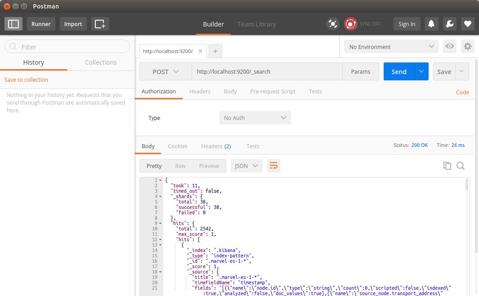Toggle line wrapping in the response viewer
This screenshot has height=296, width=479.
[x=273, y=166]
